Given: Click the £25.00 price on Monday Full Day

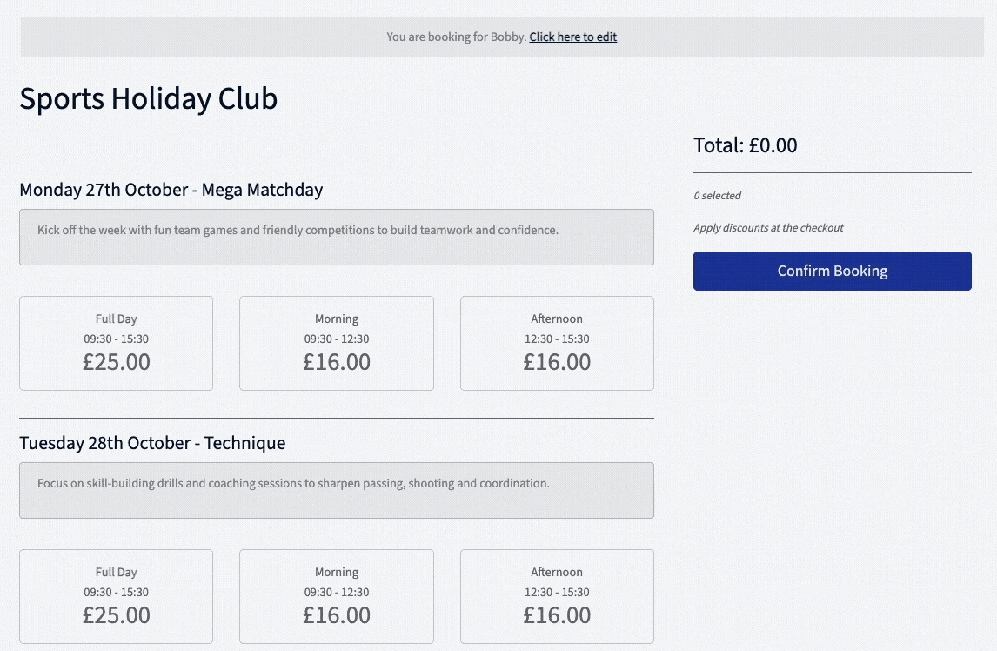Looking at the screenshot, I should [116, 362].
